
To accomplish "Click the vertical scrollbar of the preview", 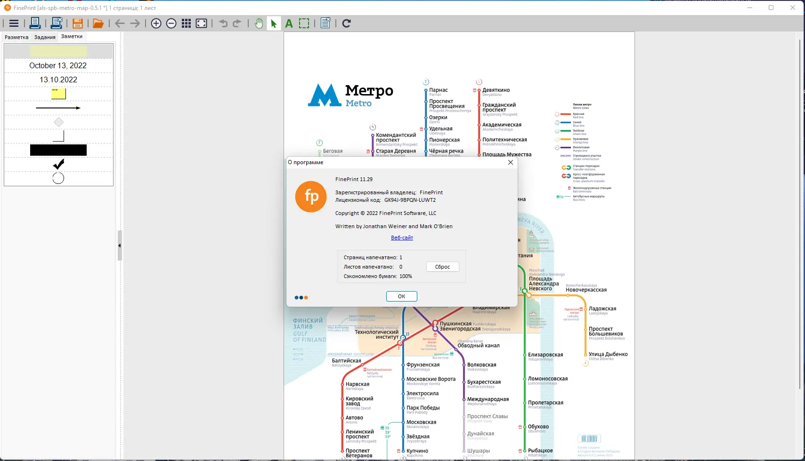I will (800, 214).
